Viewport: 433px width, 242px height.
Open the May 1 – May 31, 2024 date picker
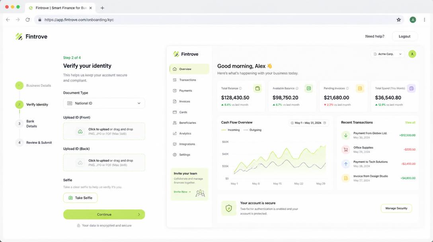[308, 123]
